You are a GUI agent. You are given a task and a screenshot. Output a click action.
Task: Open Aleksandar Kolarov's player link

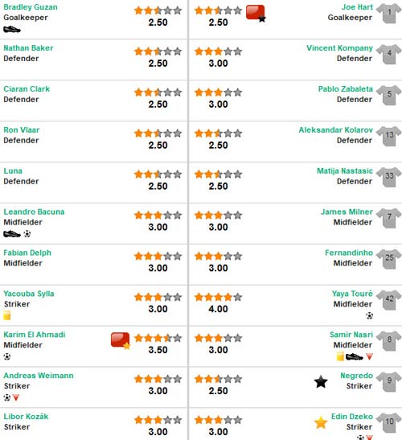(335, 130)
